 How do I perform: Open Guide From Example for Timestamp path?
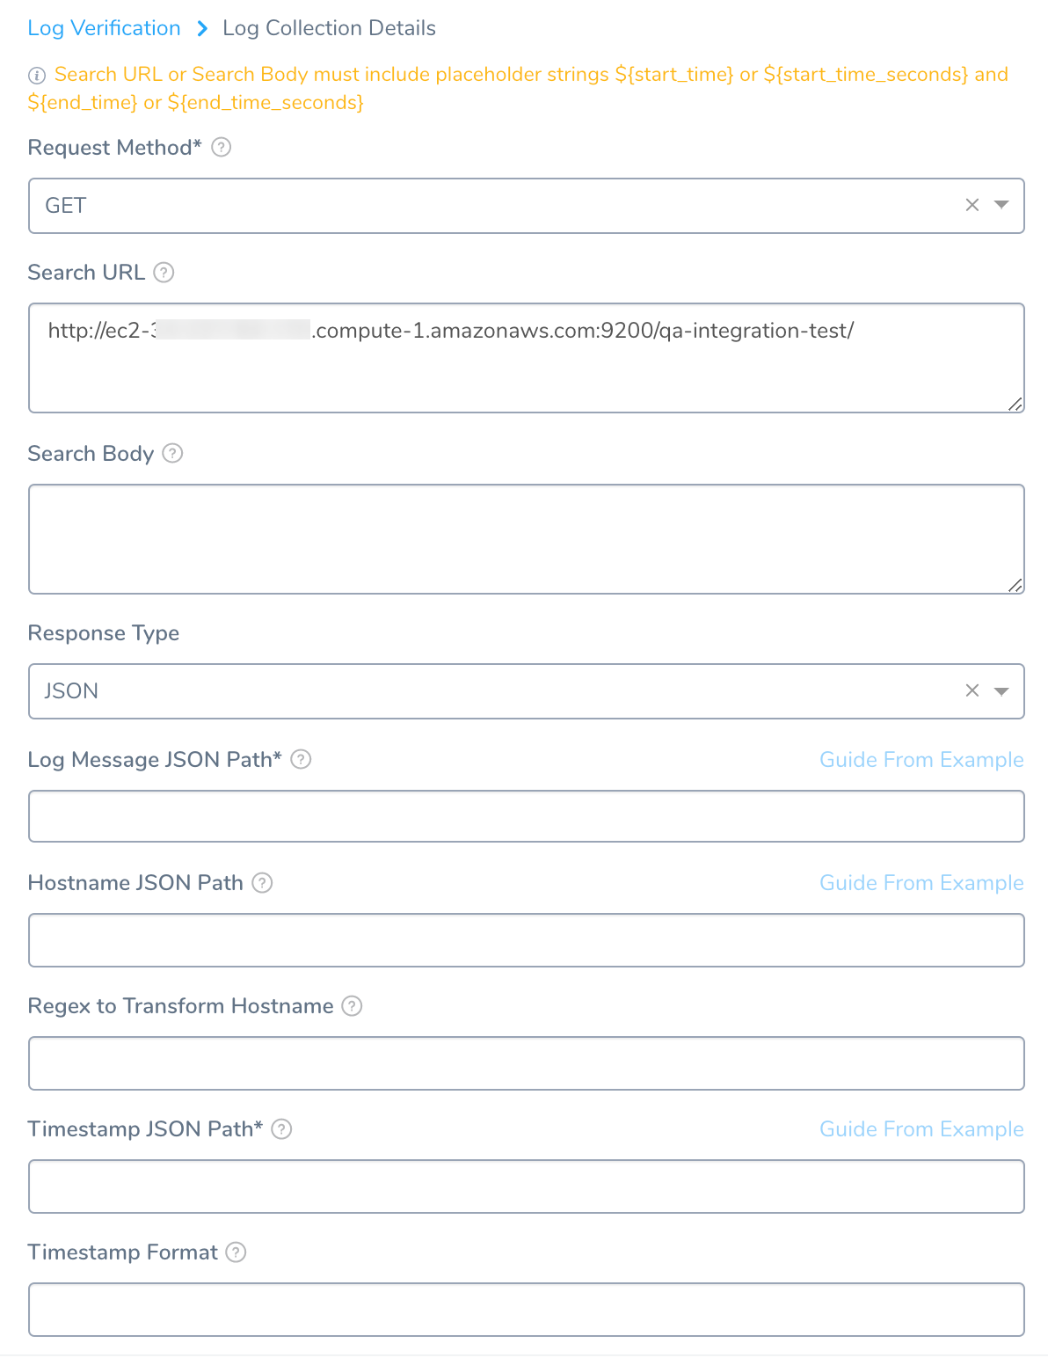pyautogui.click(x=921, y=1129)
